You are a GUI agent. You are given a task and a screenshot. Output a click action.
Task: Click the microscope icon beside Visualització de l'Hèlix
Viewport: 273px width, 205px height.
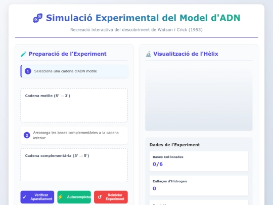pyautogui.click(x=148, y=54)
